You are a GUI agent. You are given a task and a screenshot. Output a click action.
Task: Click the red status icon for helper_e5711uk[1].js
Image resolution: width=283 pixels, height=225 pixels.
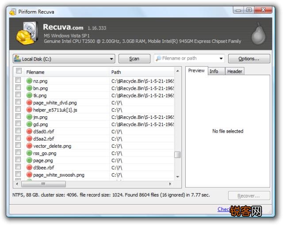point(29,110)
